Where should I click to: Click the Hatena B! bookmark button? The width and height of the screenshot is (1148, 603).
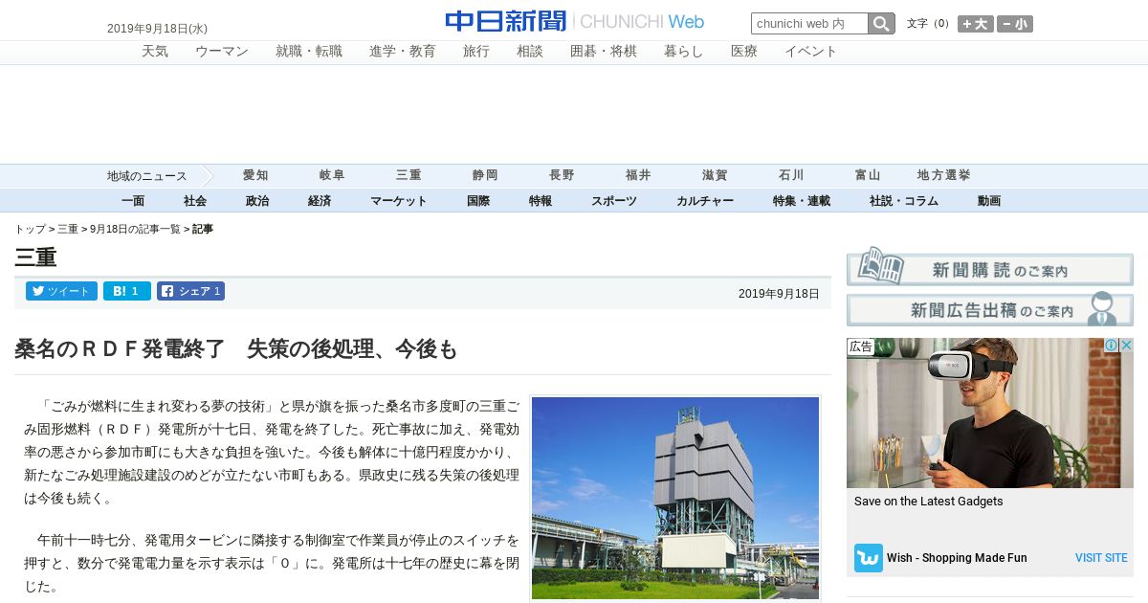[127, 291]
